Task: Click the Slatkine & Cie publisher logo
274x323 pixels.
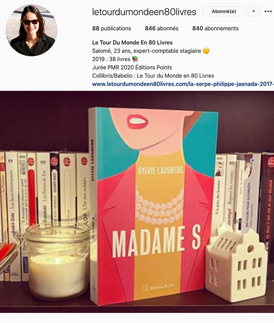Action: (x=157, y=287)
